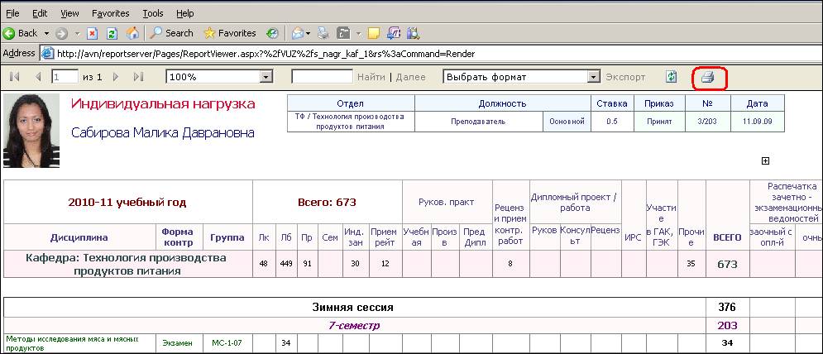Click the Группа column header
823x354 pixels.
(227, 237)
